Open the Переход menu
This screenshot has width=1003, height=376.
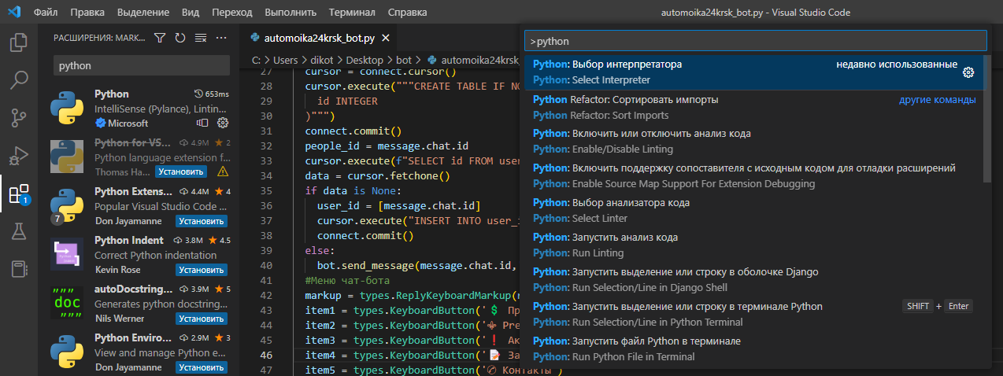tap(231, 13)
